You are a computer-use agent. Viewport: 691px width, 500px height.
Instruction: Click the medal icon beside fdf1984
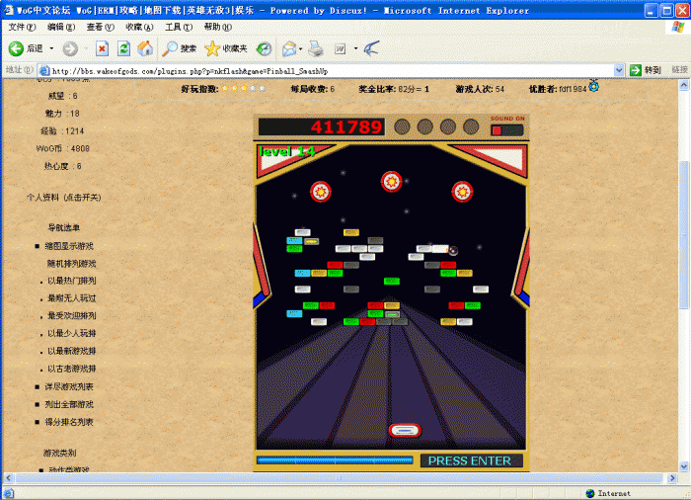pos(593,86)
